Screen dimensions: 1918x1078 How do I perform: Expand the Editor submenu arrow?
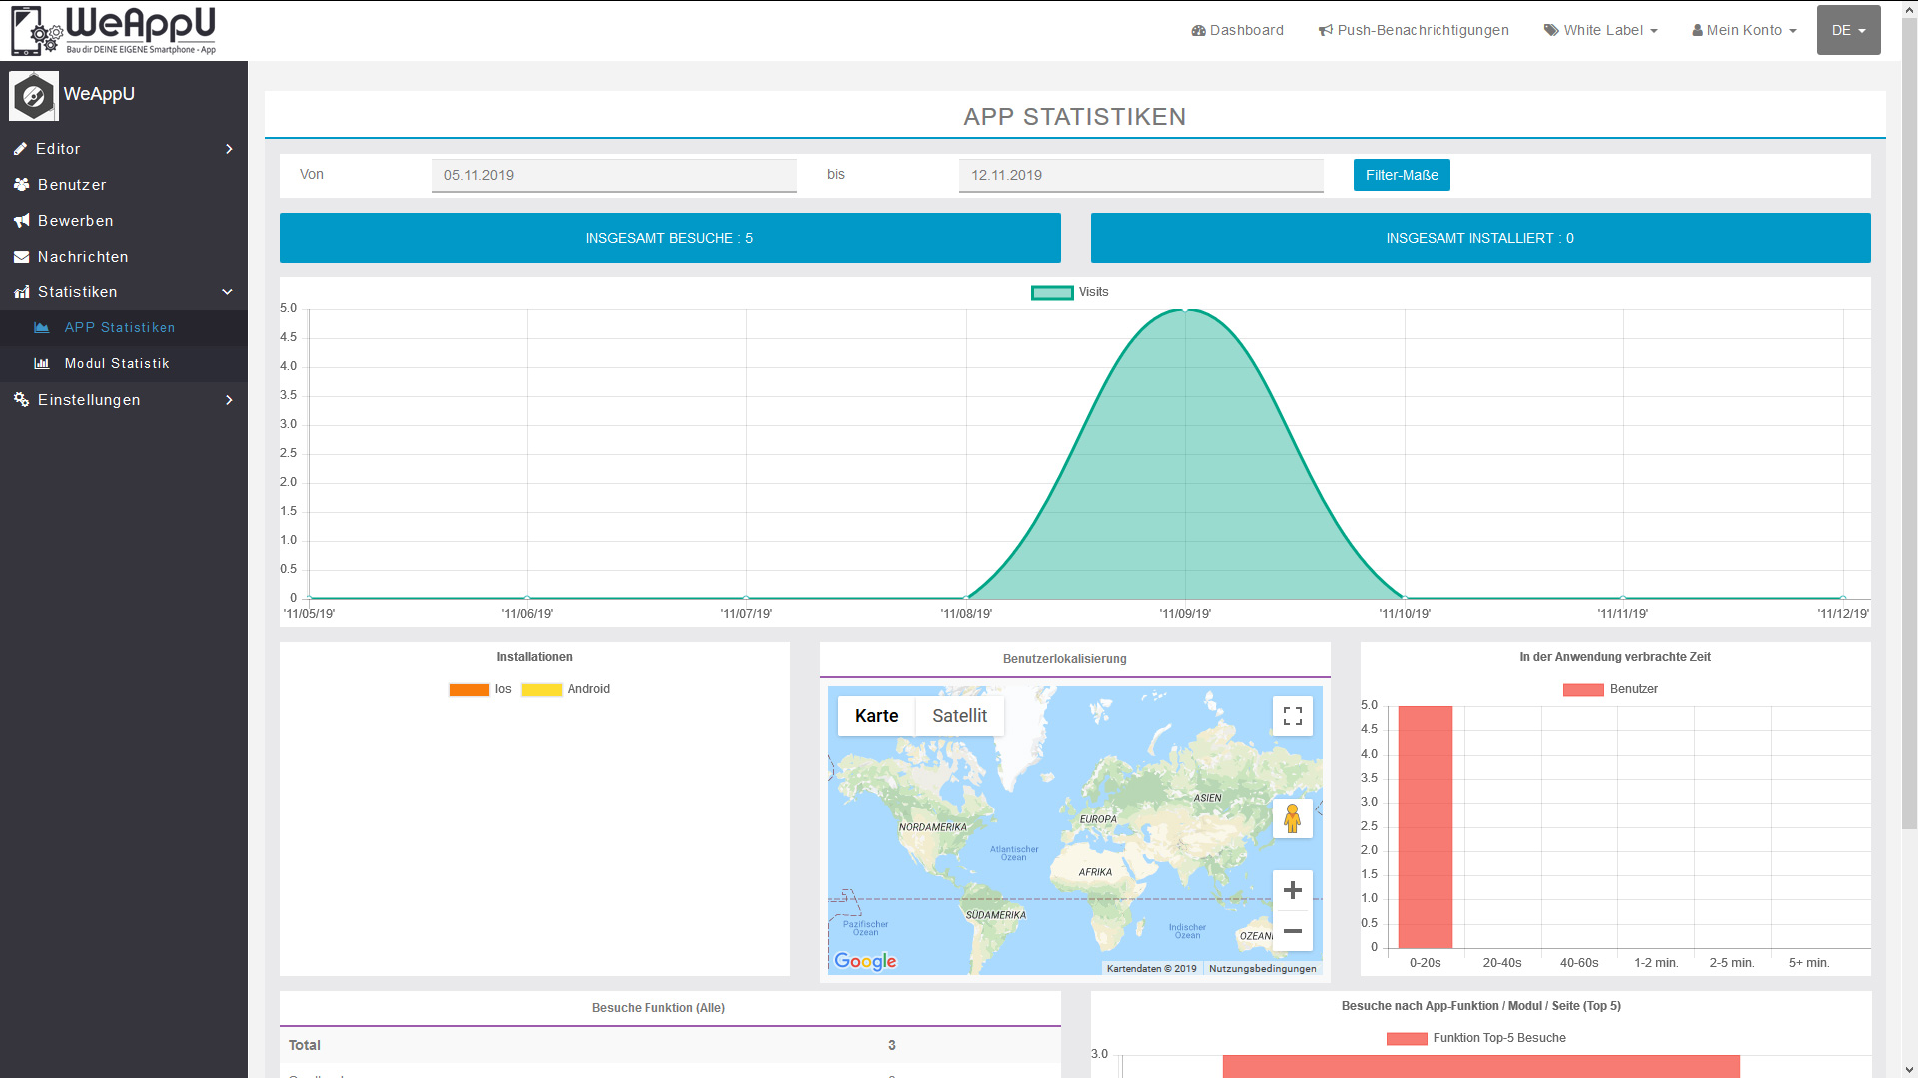229,149
